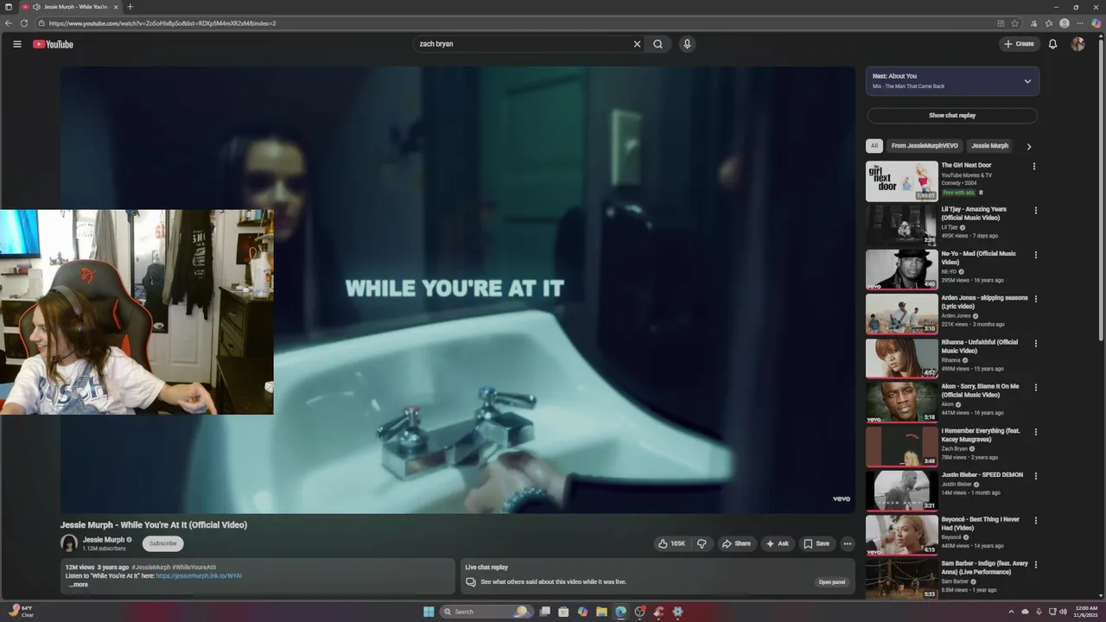Open a new browser tab
This screenshot has height=622, width=1106.
(130, 7)
